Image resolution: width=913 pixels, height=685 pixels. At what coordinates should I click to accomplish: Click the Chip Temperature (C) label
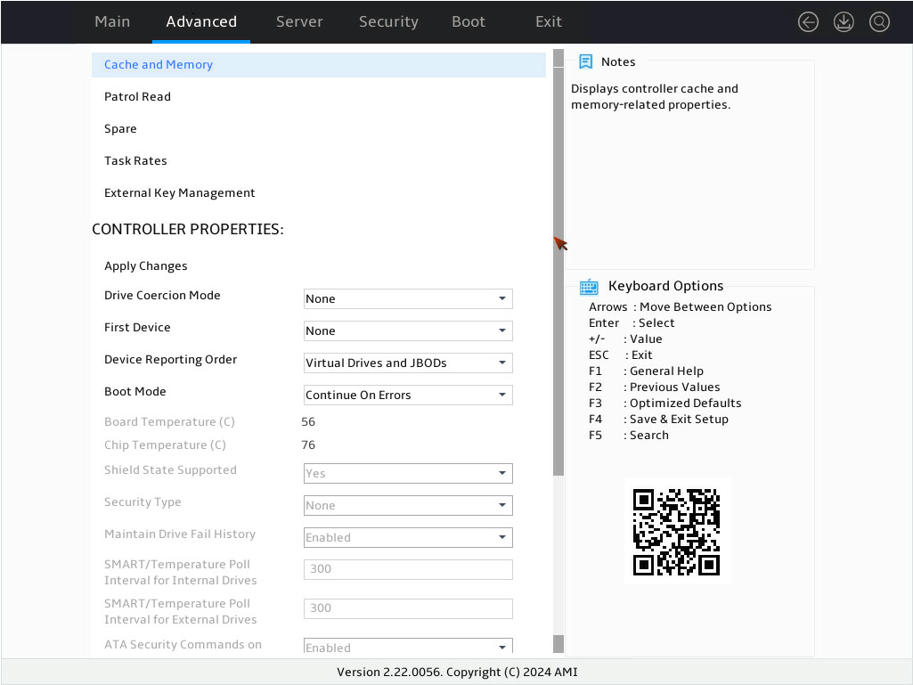coord(165,445)
